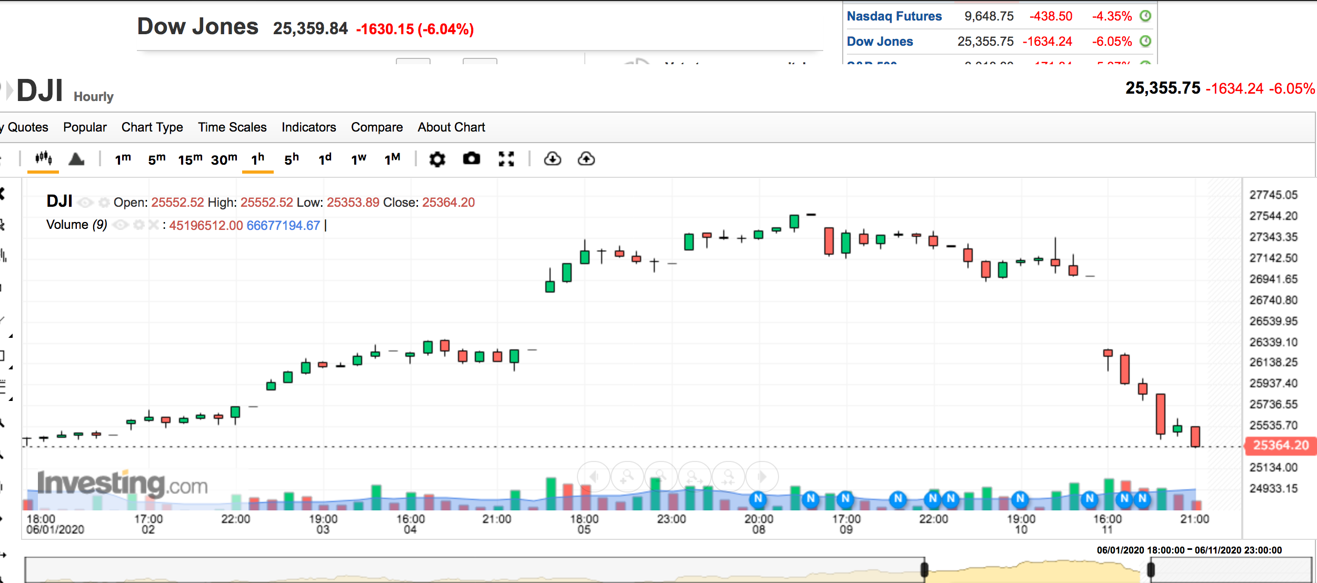The width and height of the screenshot is (1317, 583).
Task: Open the Compare menu
Action: point(377,127)
